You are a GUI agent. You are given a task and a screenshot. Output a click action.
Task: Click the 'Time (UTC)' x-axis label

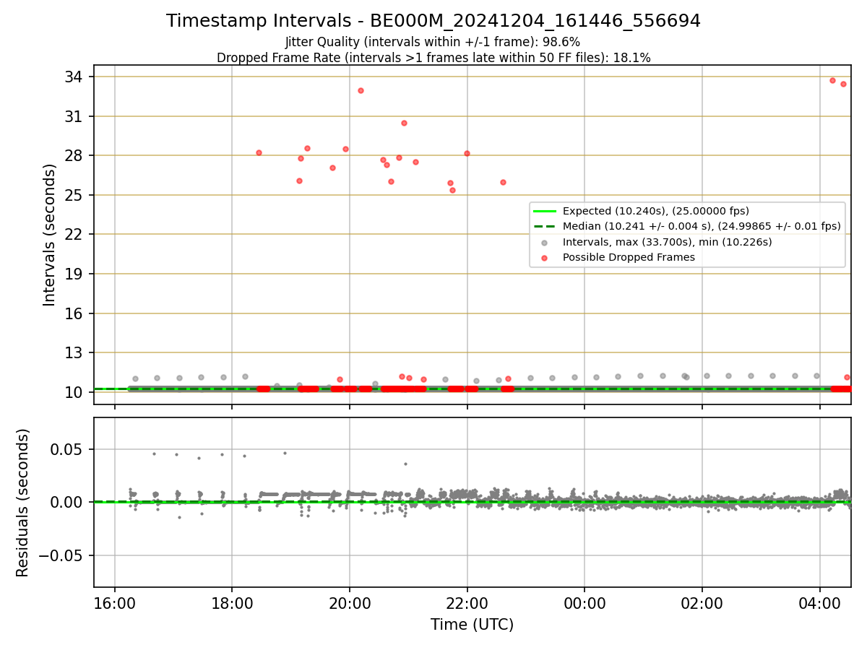[472, 625]
